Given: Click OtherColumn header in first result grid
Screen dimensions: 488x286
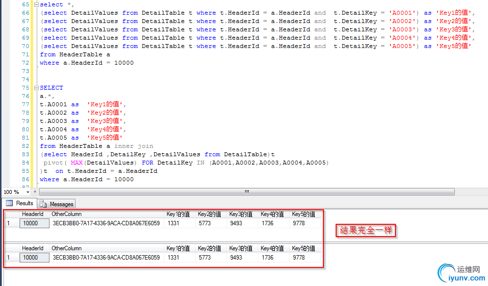Looking at the screenshot, I should coord(107,214).
